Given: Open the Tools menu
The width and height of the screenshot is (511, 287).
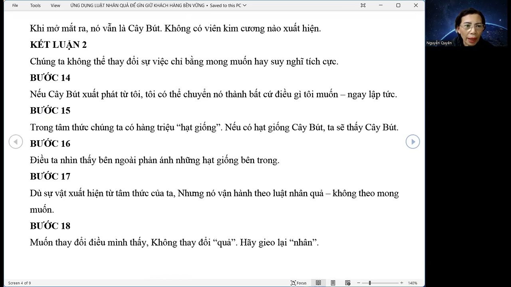Looking at the screenshot, I should (35, 6).
